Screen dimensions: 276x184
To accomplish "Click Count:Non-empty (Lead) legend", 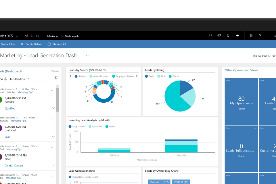I will click(x=83, y=177).
